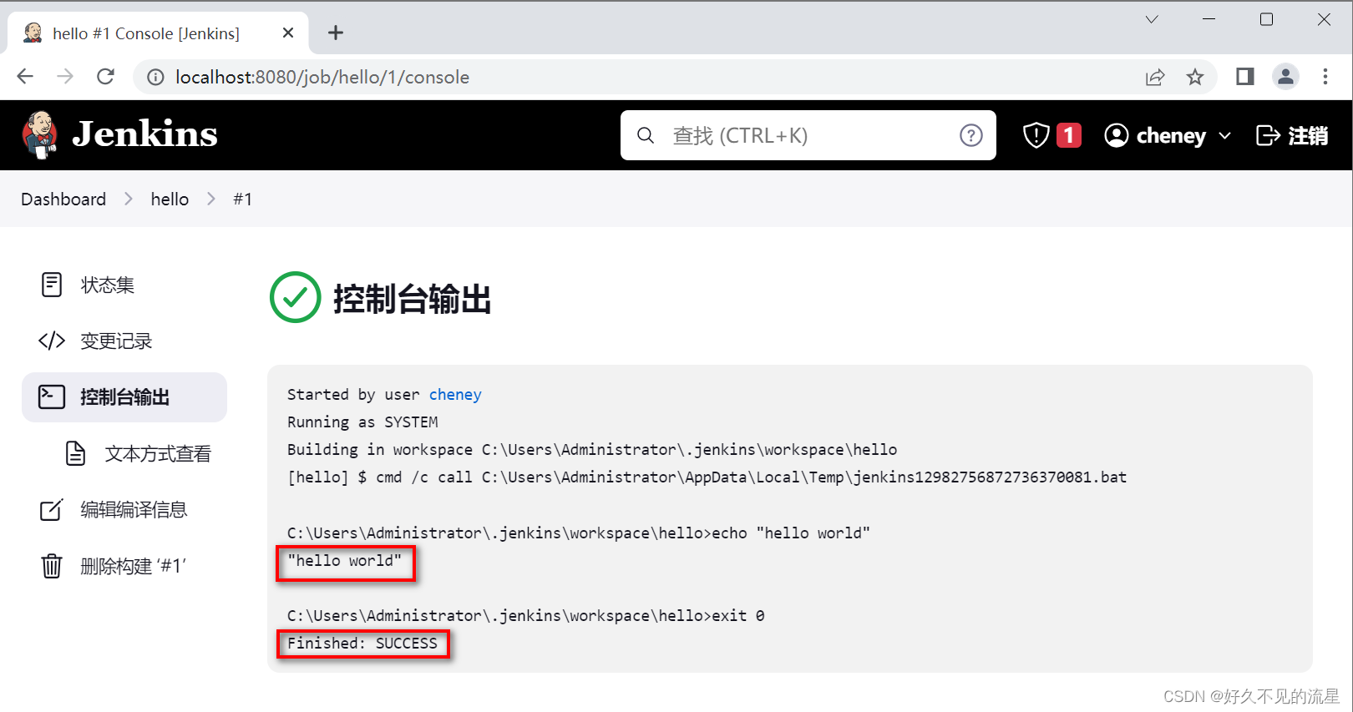Click the pencil edit icon
The height and width of the screenshot is (712, 1353).
pos(52,509)
